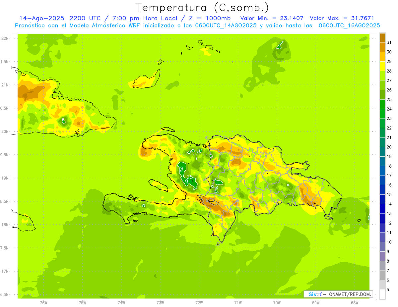Click the "22N" latitude label

(5, 38)
